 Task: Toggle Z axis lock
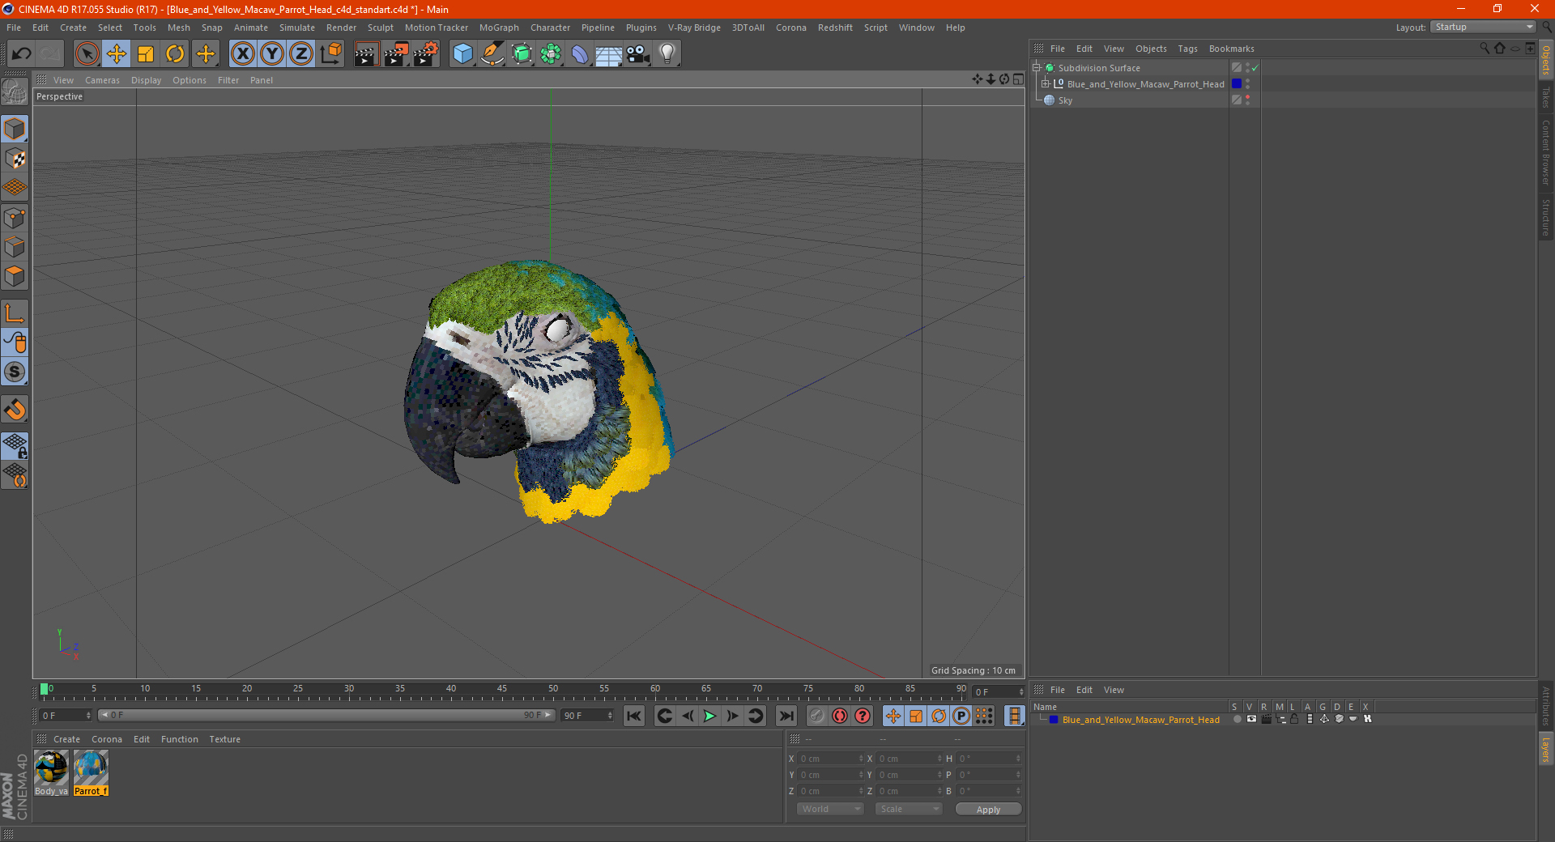pos(301,54)
